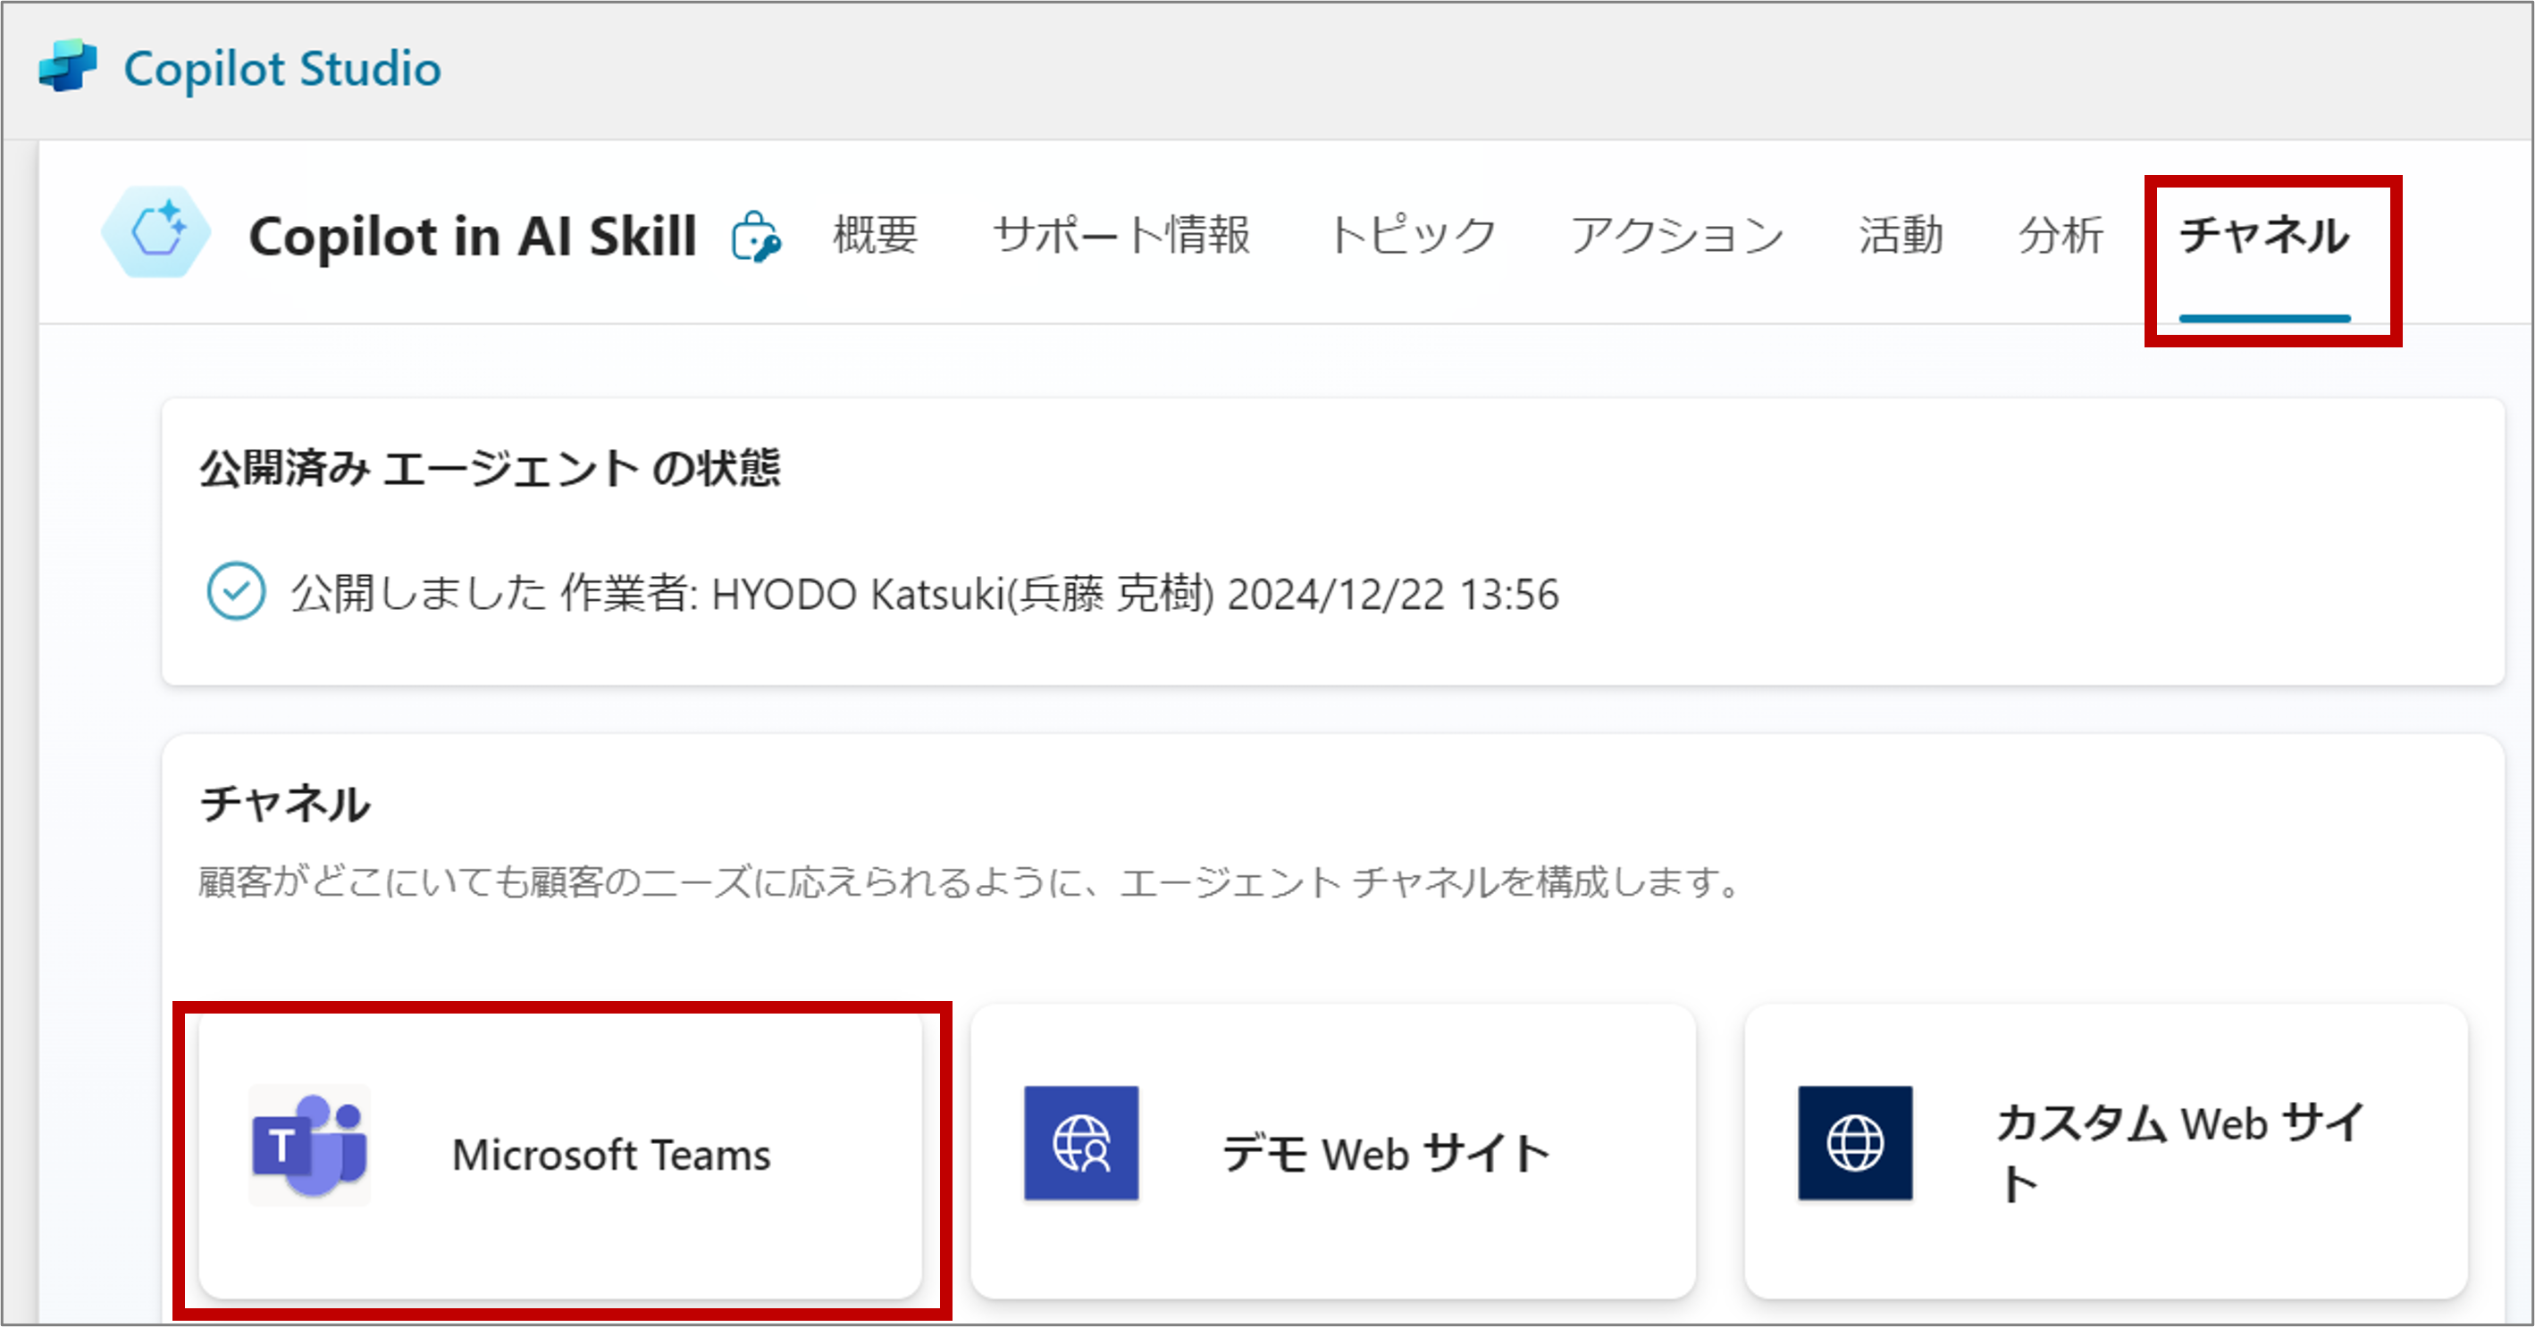2535x1327 pixels.
Task: Switch to the サポート情報 tab
Action: 1122,235
